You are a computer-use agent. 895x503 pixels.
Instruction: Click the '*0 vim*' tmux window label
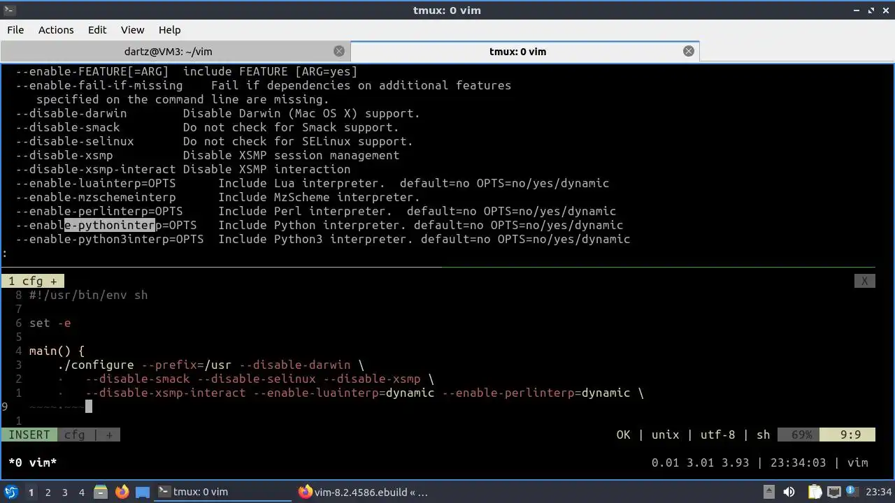[33, 462]
